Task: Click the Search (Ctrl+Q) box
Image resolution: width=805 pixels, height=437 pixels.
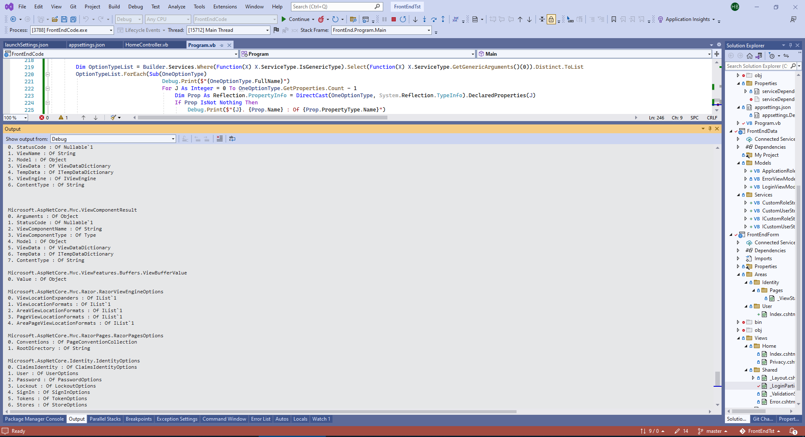Action: point(337,7)
